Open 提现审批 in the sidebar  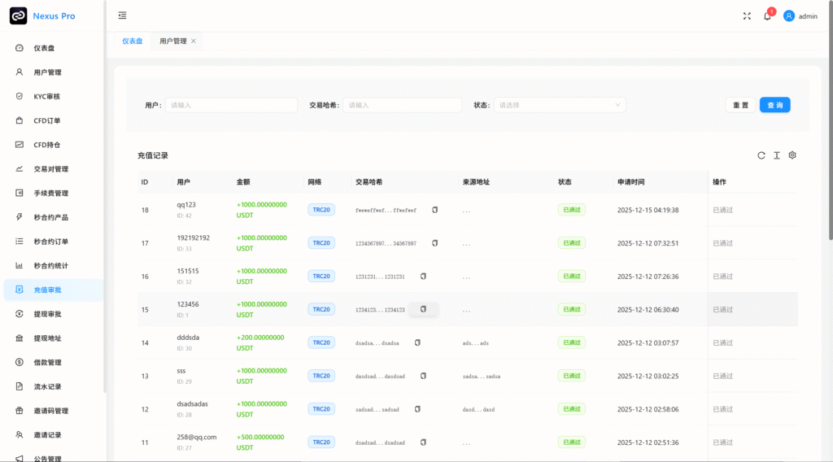[47, 314]
